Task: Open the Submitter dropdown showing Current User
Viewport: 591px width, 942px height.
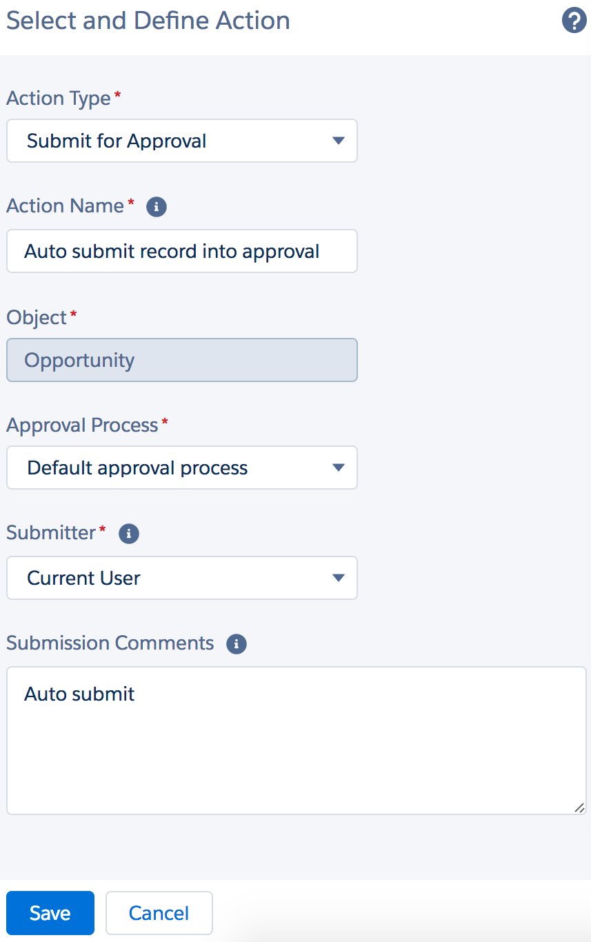Action: pos(182,578)
